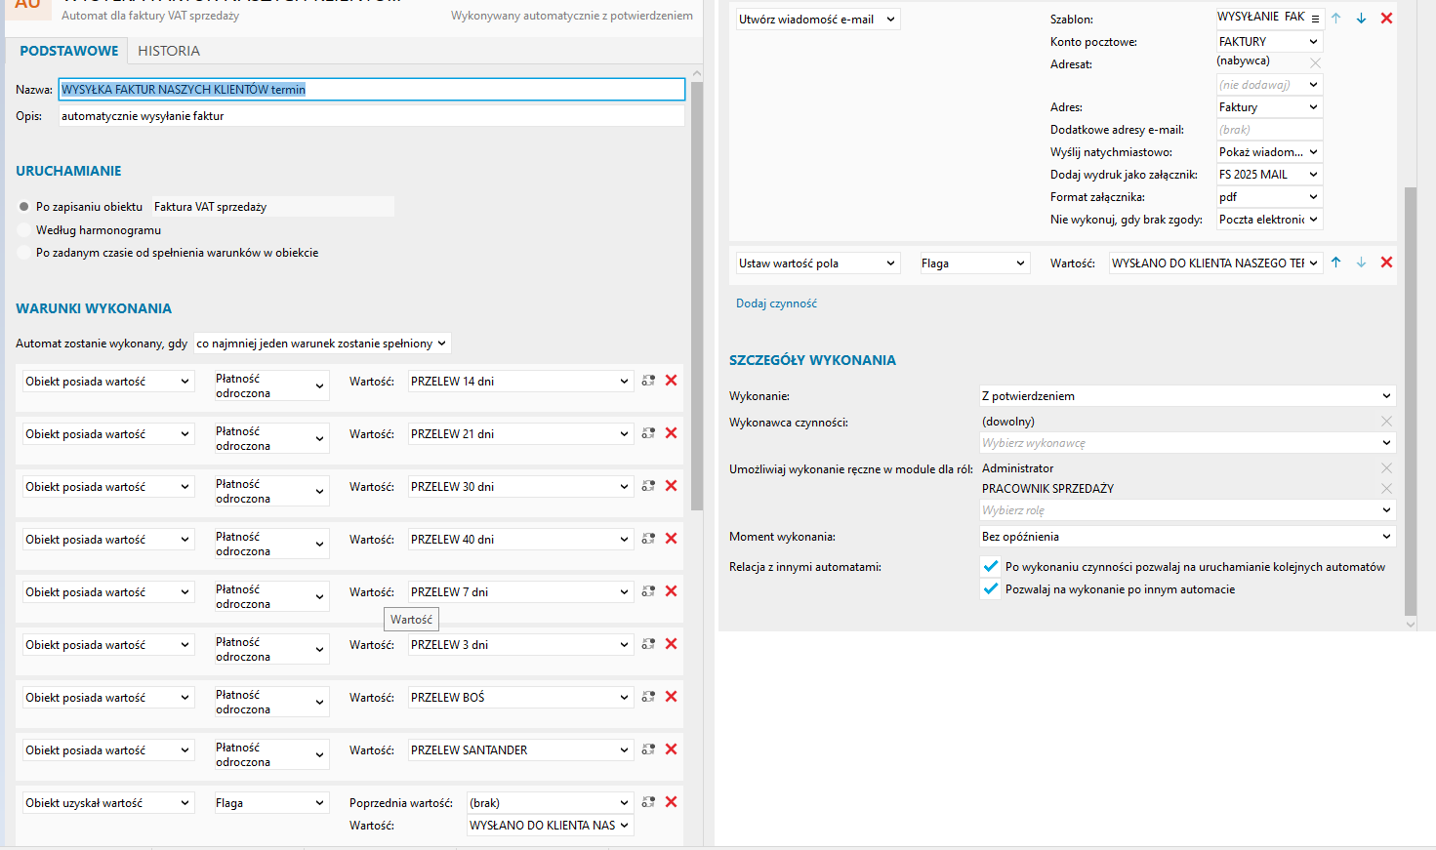Move the e-mail action down with arrow
Viewport: 1436px width, 850px height.
[1361, 19]
